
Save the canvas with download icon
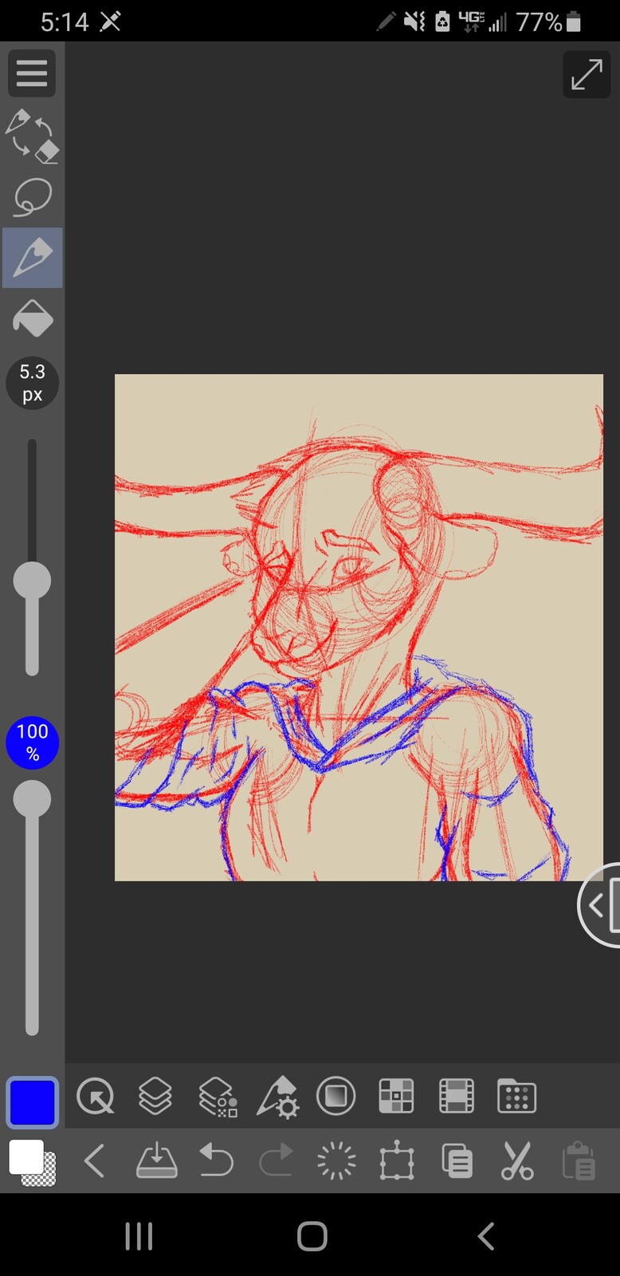tap(157, 1161)
